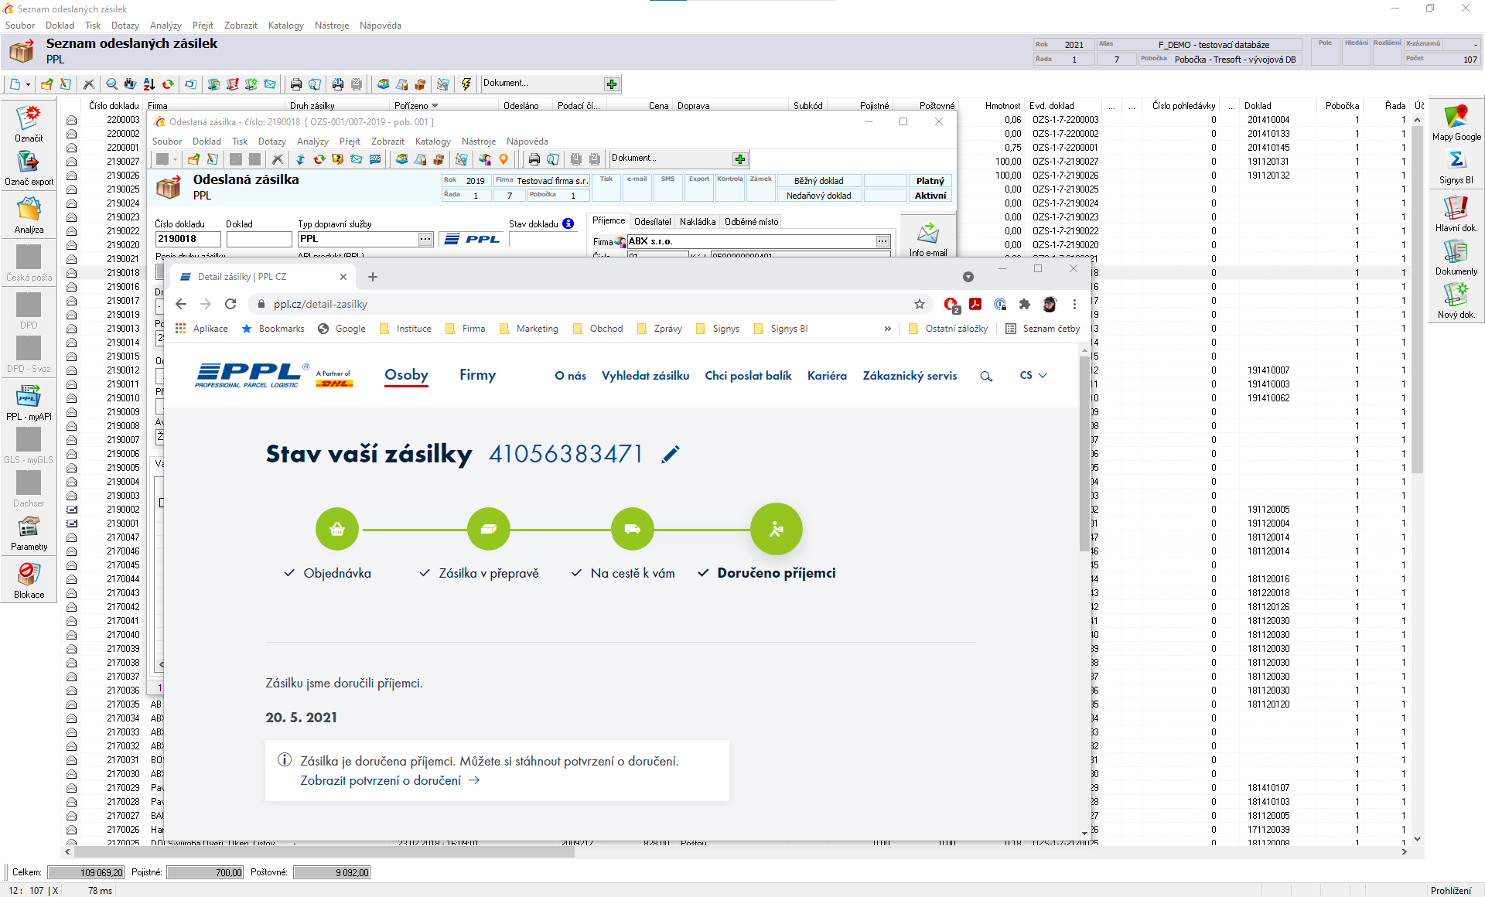The height and width of the screenshot is (897, 1485).
Task: Bookmark the PPL page with the star icon
Action: [x=920, y=304]
